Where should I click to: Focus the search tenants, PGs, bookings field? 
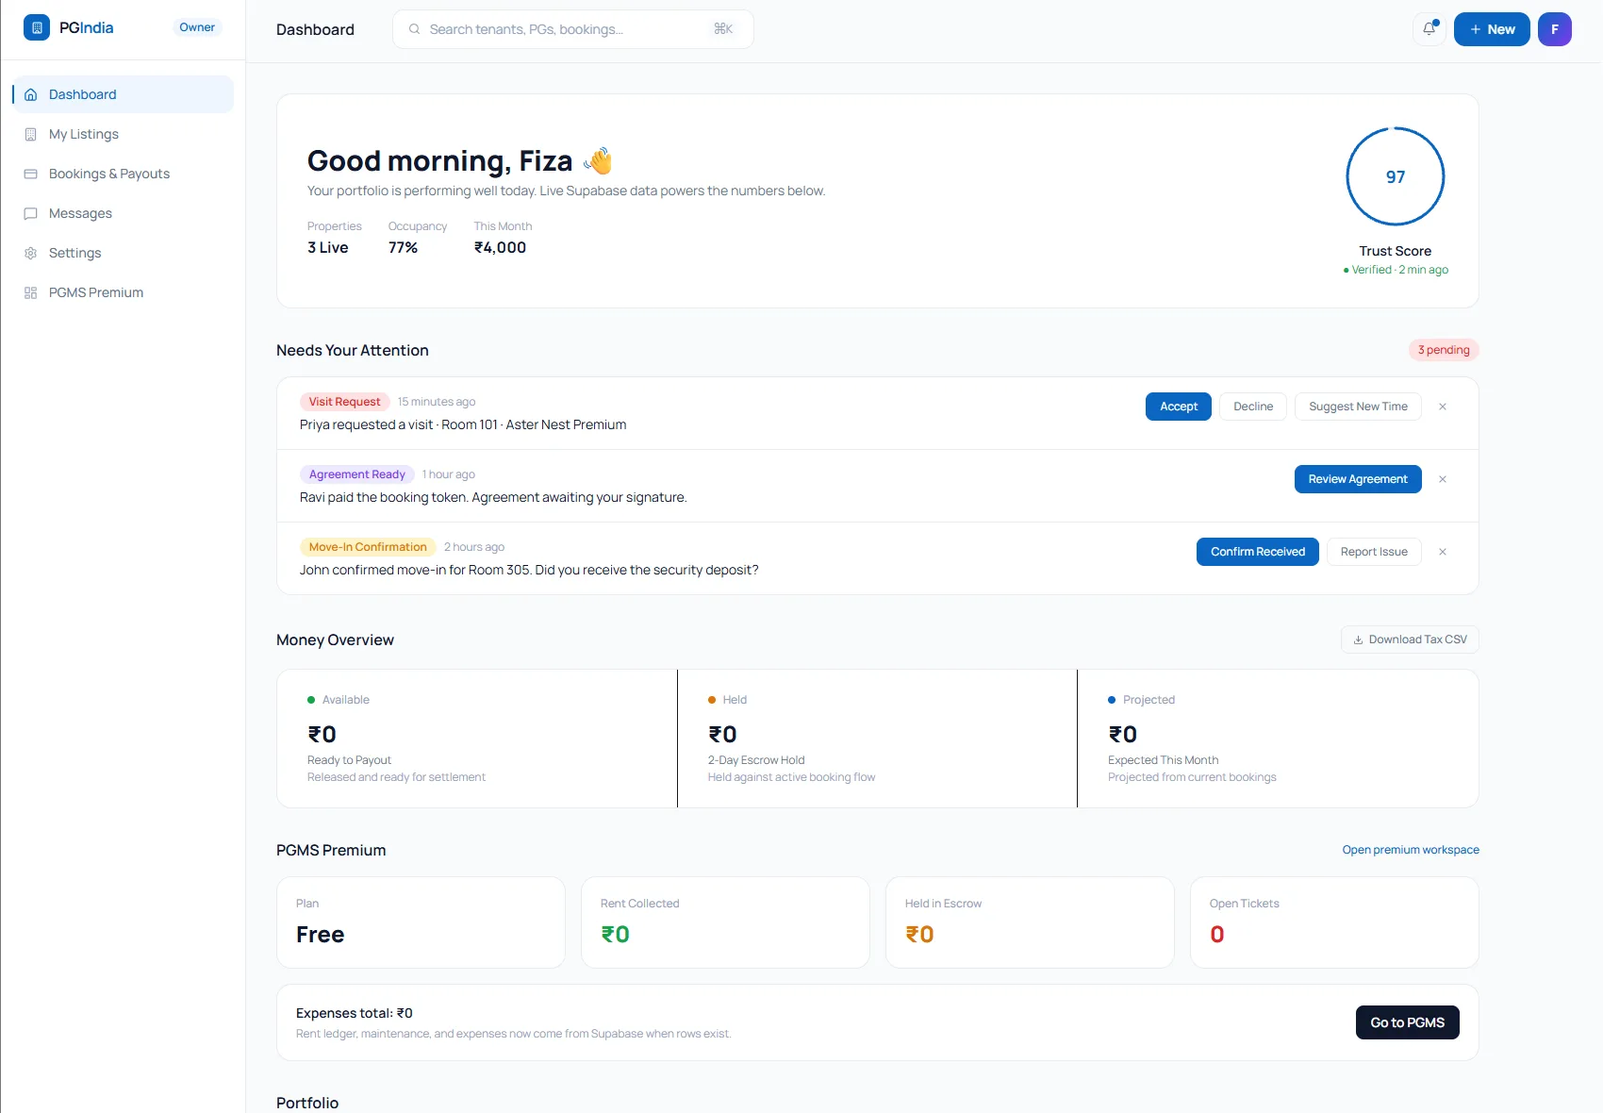(572, 29)
